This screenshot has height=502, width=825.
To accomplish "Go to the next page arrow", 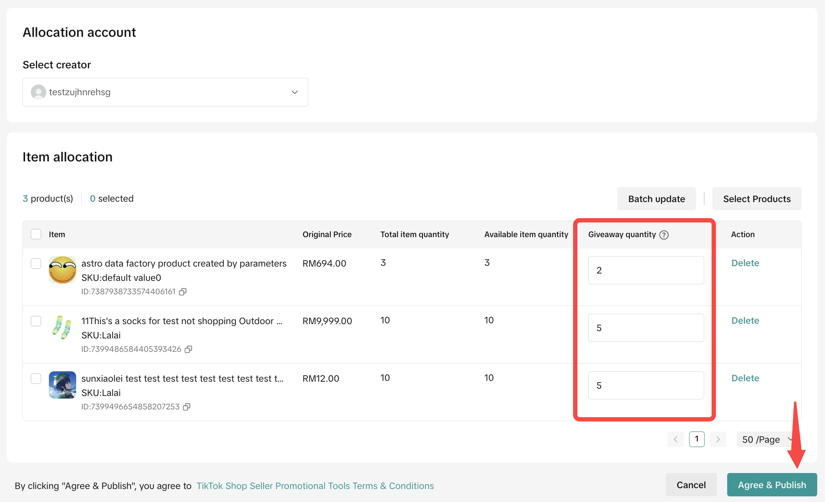I will click(x=718, y=439).
